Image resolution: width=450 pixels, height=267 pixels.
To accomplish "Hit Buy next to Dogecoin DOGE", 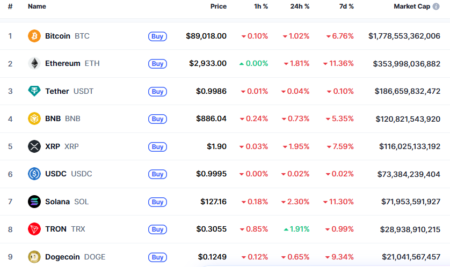I will tap(157, 257).
